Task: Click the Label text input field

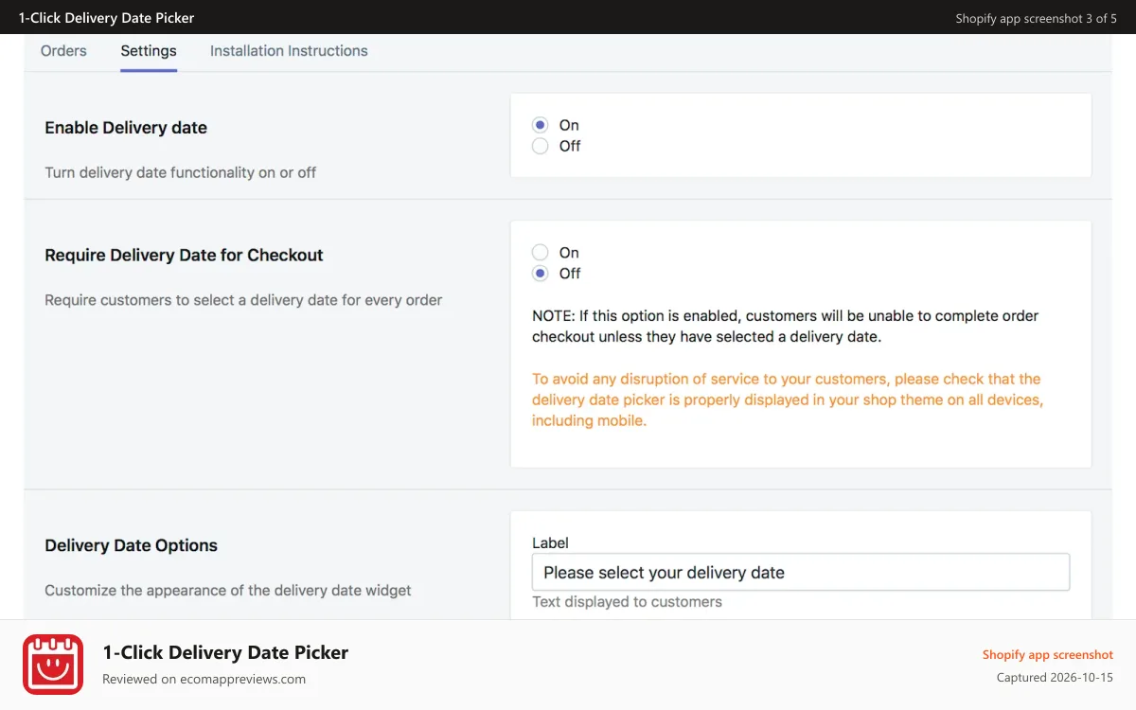Action: pos(801,573)
